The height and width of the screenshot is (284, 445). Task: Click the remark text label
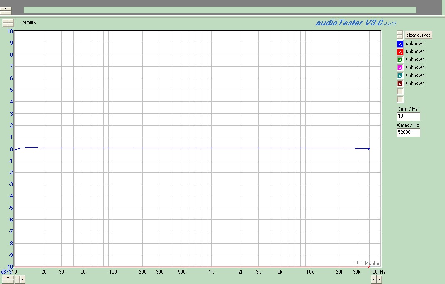(29, 22)
